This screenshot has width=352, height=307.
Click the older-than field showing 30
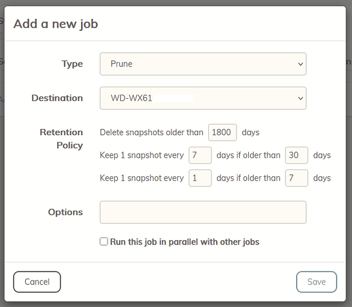(x=296, y=155)
